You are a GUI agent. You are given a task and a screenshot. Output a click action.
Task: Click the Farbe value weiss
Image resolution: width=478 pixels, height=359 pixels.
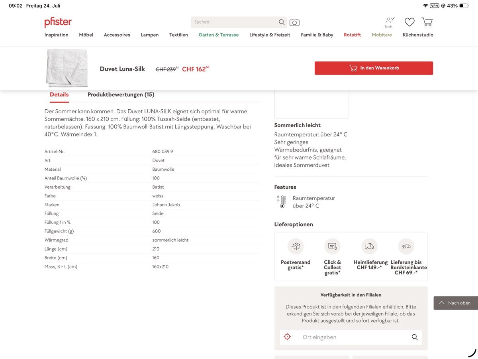tap(158, 196)
